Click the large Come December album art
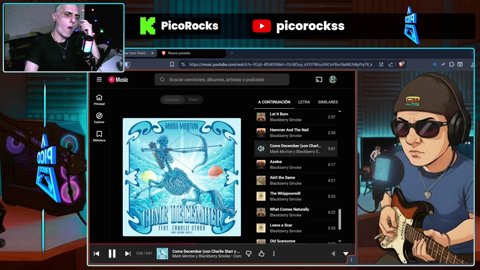Image resolution: width=480 pixels, height=270 pixels. tap(182, 177)
